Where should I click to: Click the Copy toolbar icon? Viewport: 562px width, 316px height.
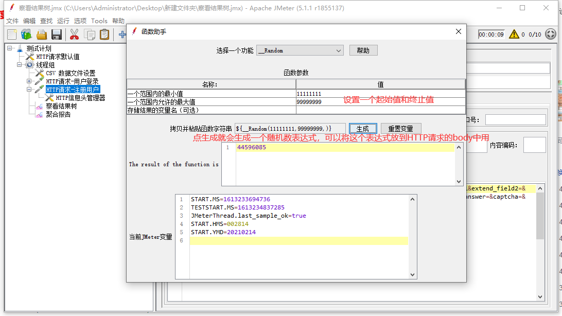(89, 34)
